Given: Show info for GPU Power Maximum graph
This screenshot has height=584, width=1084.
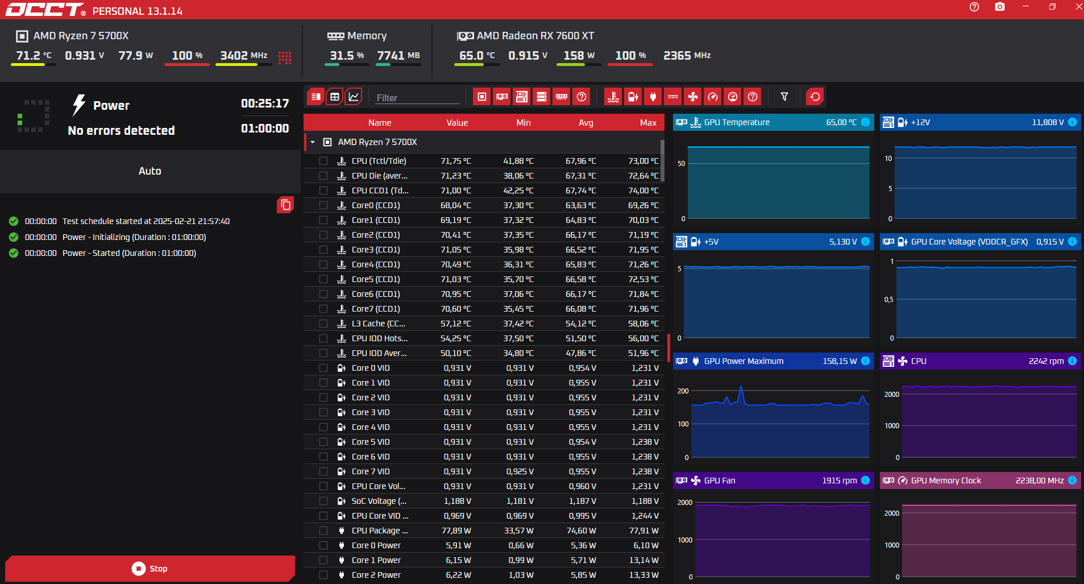Looking at the screenshot, I should [865, 361].
